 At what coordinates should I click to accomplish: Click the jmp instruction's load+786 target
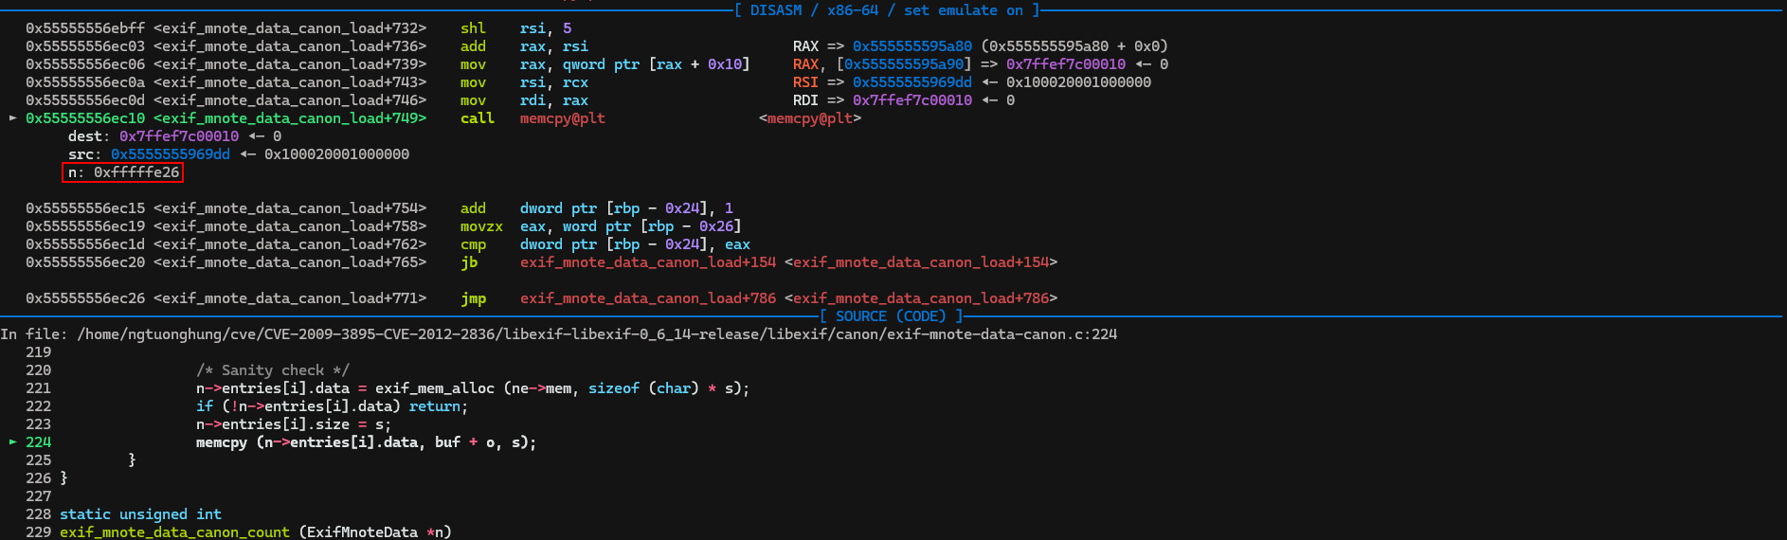[x=647, y=298]
